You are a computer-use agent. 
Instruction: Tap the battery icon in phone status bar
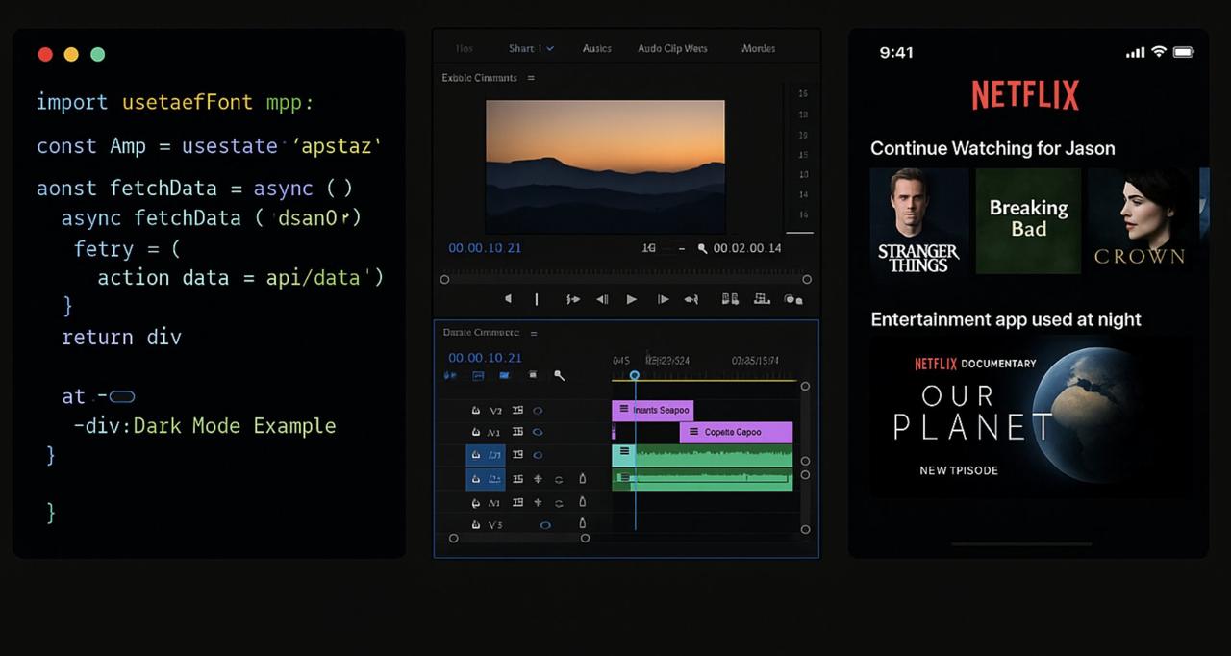click(1184, 52)
